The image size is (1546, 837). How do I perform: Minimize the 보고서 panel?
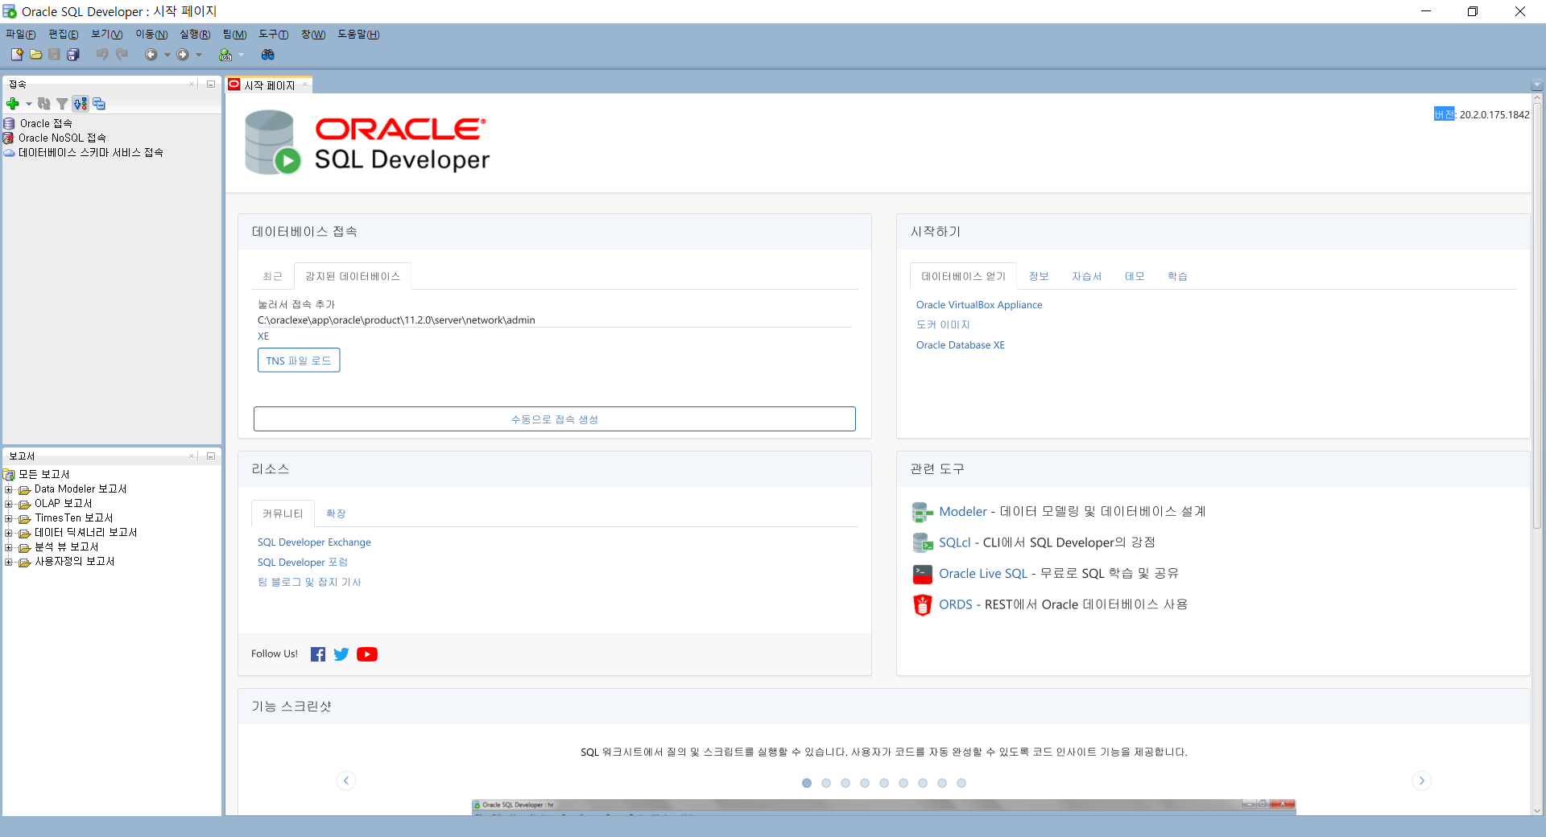pos(211,456)
